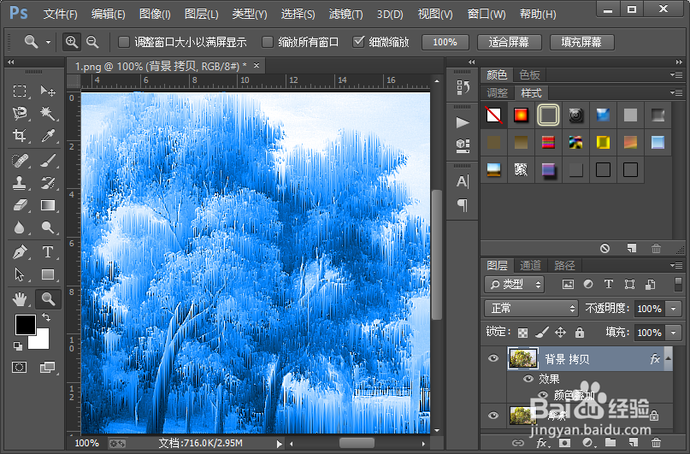Uncheck the scrubby zoom checkbox
The image size is (690, 454).
(358, 42)
